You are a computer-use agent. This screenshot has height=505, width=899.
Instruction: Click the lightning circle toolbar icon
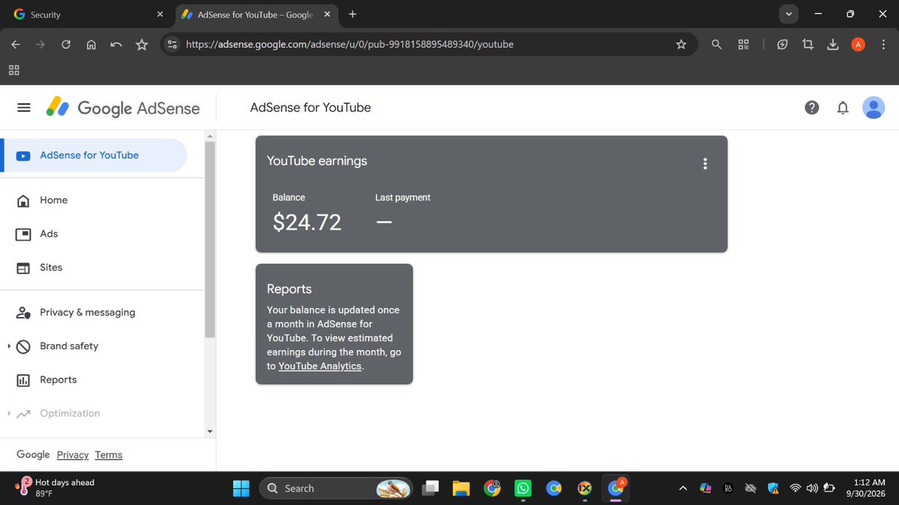(782, 45)
